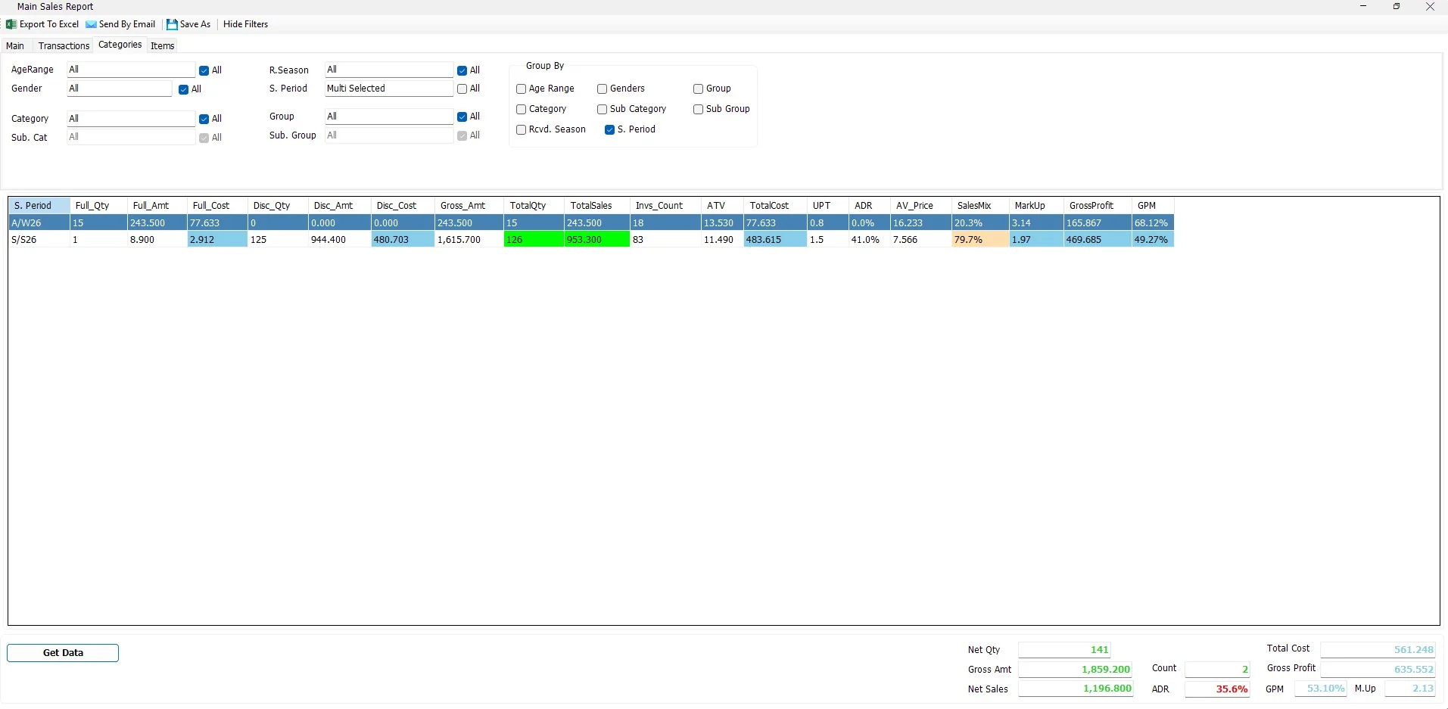Enable Group By Age Range
Image resolution: width=1448 pixels, height=709 pixels.
pos(521,89)
